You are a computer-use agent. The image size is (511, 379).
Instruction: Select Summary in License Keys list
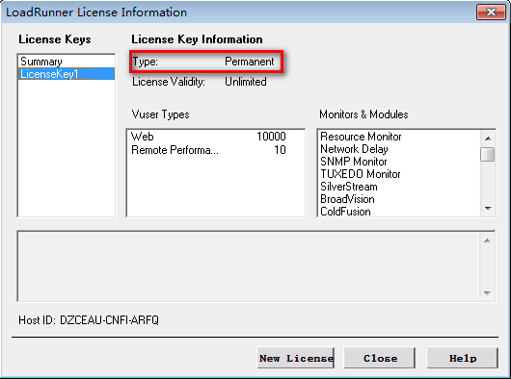click(67, 62)
